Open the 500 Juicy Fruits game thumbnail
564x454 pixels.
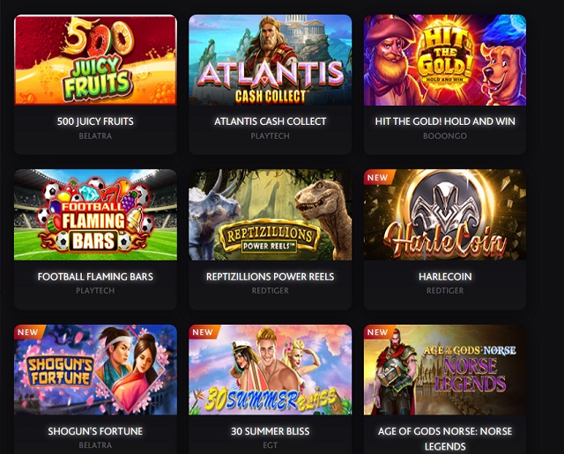click(95, 60)
